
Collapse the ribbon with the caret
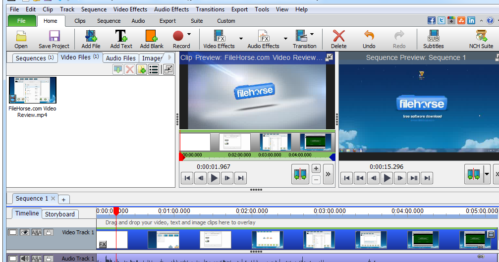click(x=481, y=21)
